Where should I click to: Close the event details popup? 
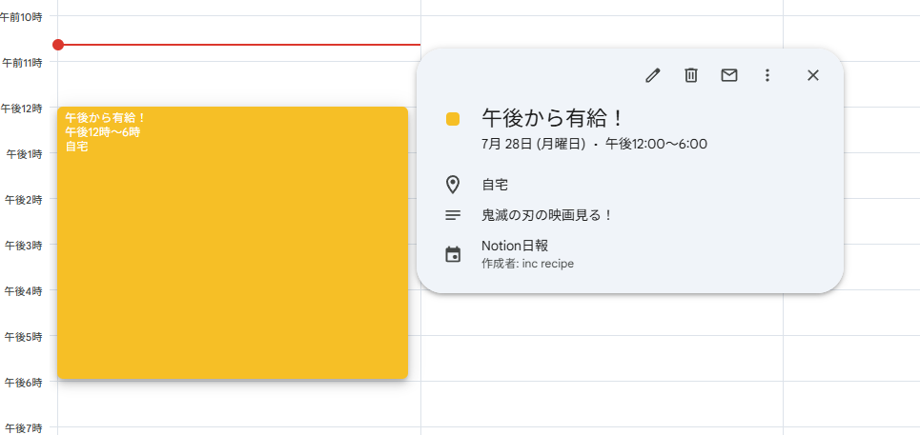click(812, 75)
